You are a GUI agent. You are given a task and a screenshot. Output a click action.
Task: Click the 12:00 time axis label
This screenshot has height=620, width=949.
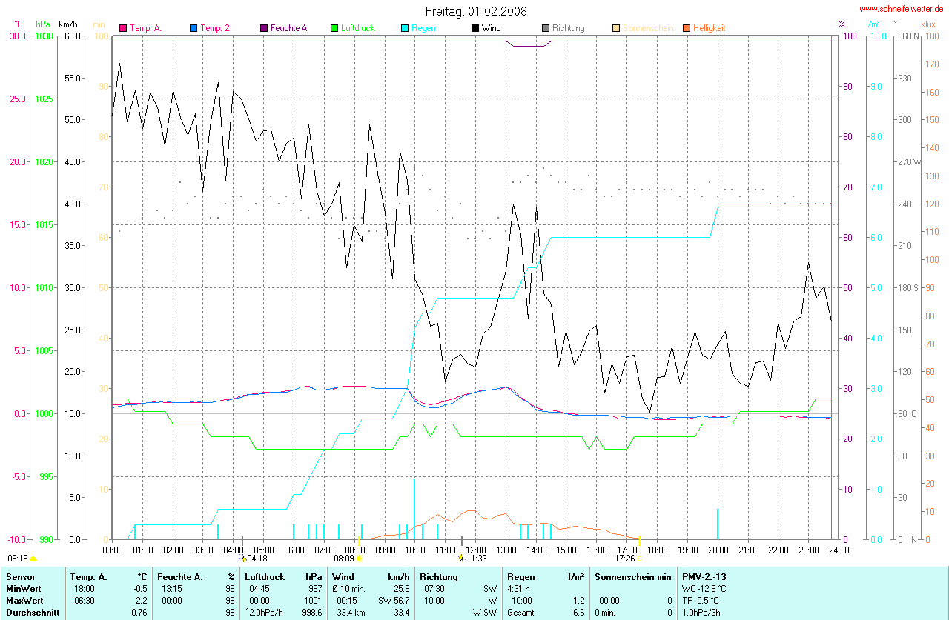(x=476, y=550)
